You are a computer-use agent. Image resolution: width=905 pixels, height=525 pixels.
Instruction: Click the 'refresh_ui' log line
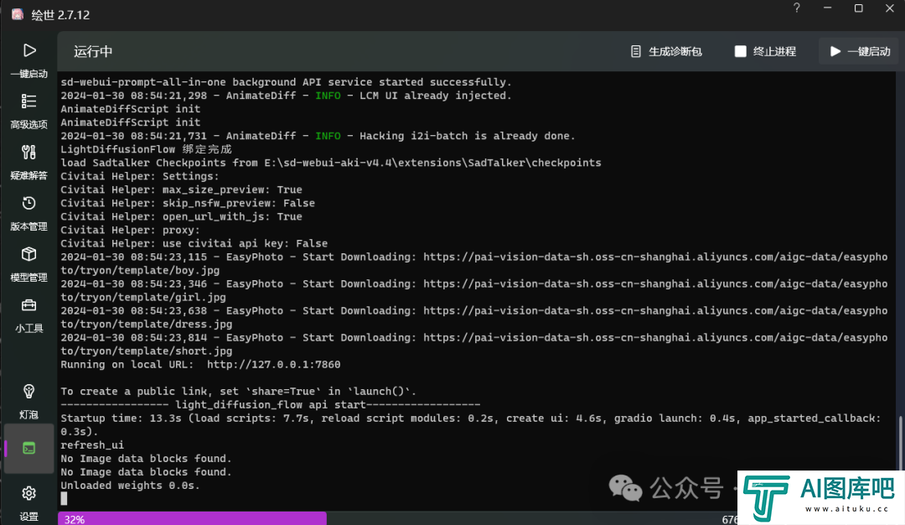point(92,444)
